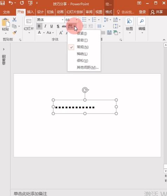Click the 共享 share button
Viewport: 167px width, 196px height.
156,12
